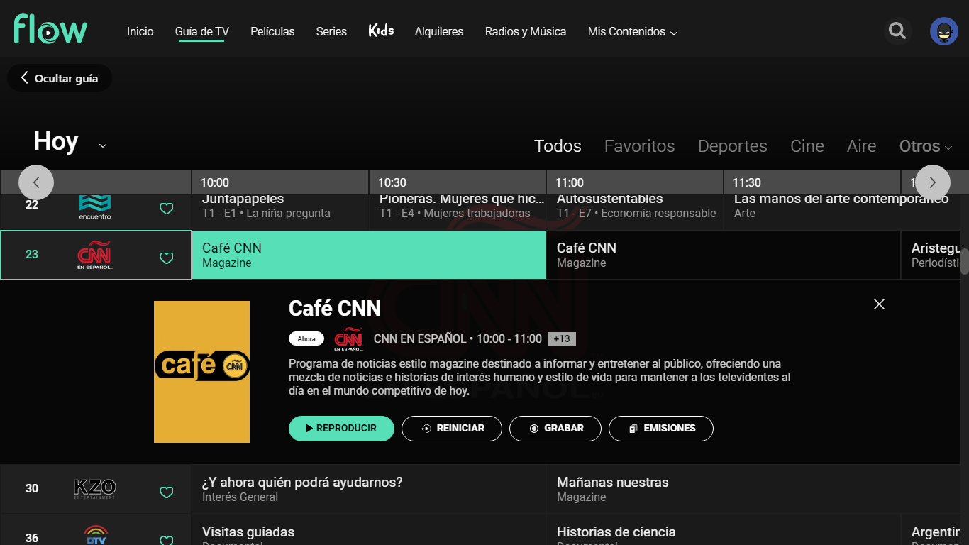Select the Favoritos channel filter
The height and width of the screenshot is (545, 969).
point(640,146)
